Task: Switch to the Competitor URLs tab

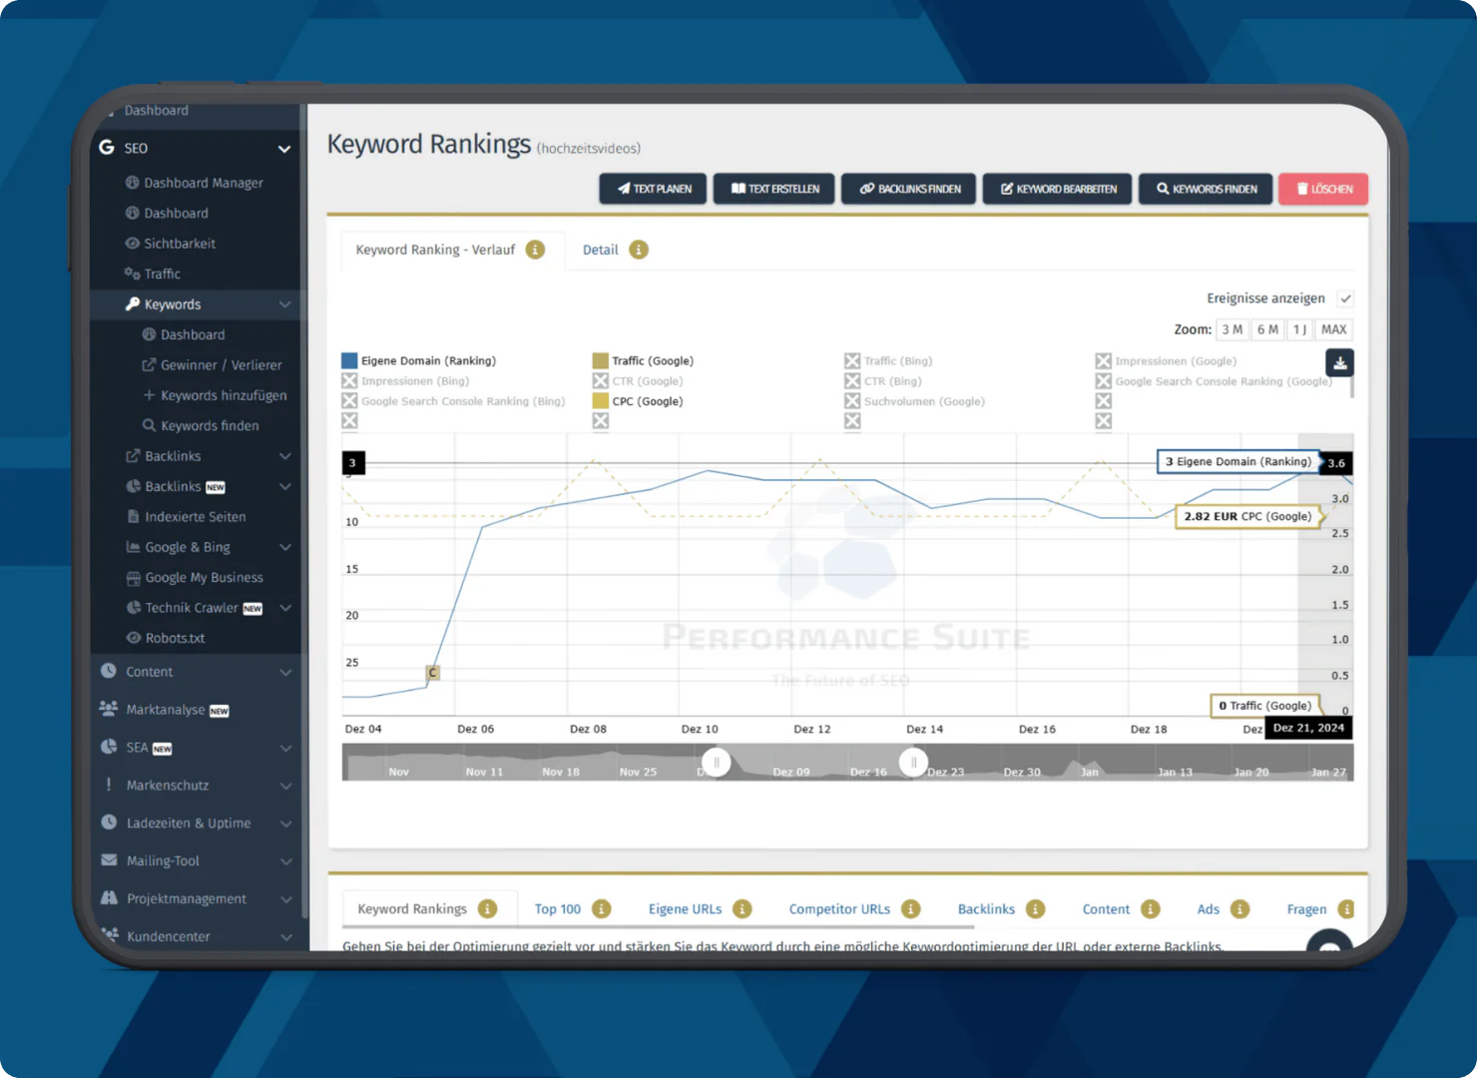Action: [x=839, y=908]
